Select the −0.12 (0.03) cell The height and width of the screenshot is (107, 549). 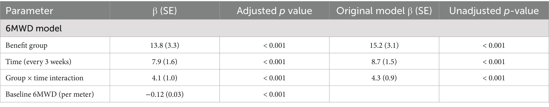165,94
